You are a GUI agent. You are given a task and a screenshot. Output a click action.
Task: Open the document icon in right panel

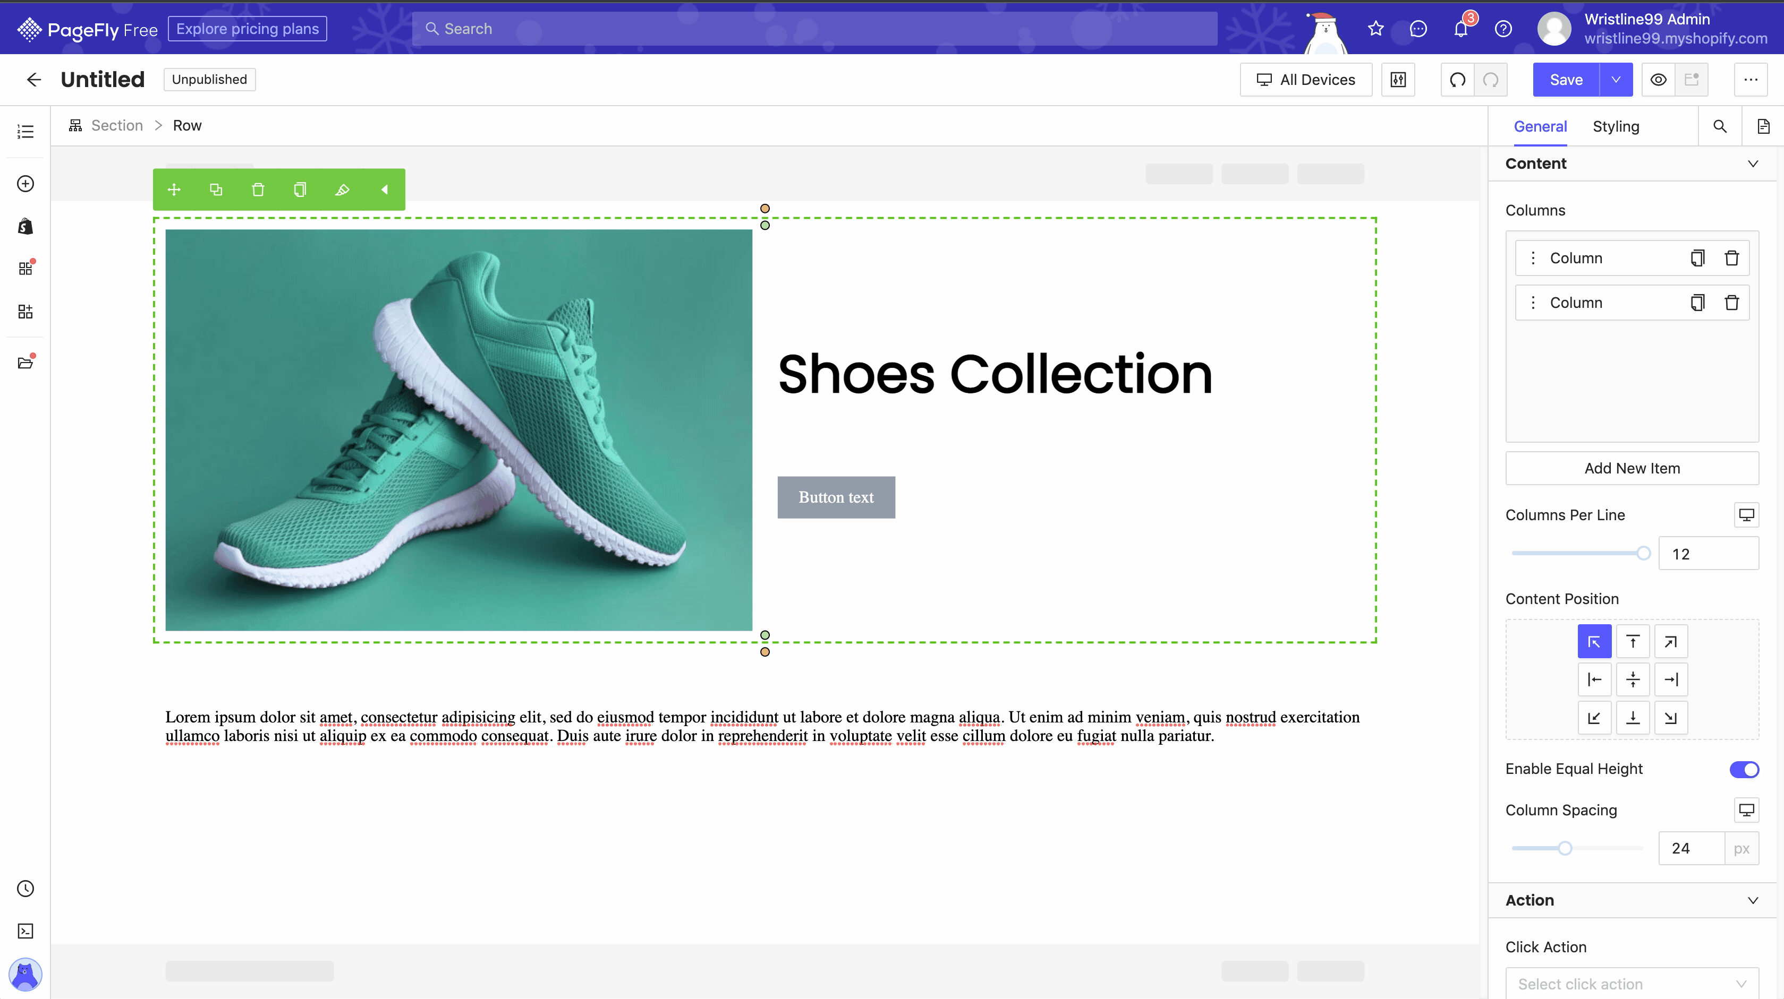point(1763,126)
